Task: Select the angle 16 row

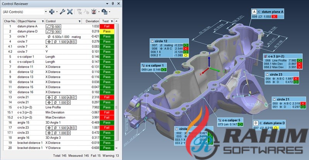Action: 59,138
